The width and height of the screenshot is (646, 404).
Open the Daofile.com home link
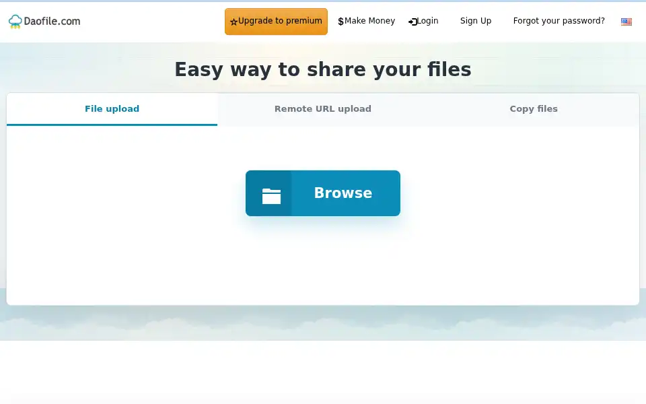(x=44, y=22)
